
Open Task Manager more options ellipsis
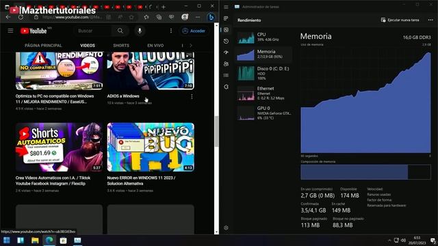pos(430,20)
